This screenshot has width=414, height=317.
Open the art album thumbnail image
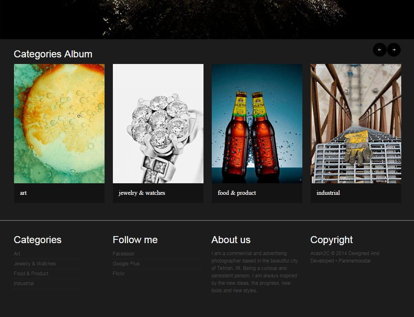click(59, 123)
